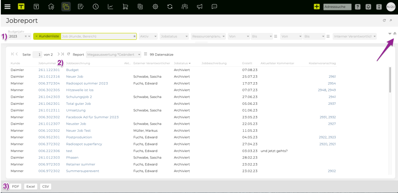This screenshot has width=398, height=193.
Task: Click the Job (Kunde, Bereich) search field
Action: coord(96,37)
